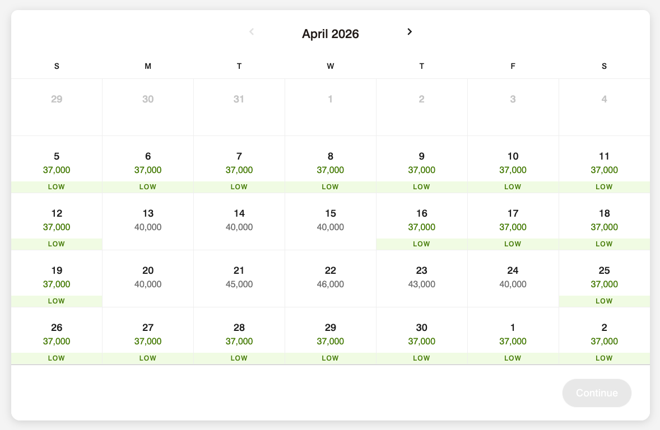Pick April 21 costing 45,000
Viewport: 660px width, 430px height.
pyautogui.click(x=239, y=278)
